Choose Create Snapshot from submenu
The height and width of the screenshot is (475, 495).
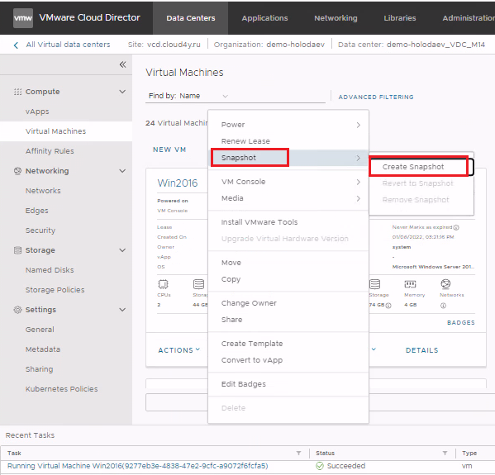click(x=421, y=167)
